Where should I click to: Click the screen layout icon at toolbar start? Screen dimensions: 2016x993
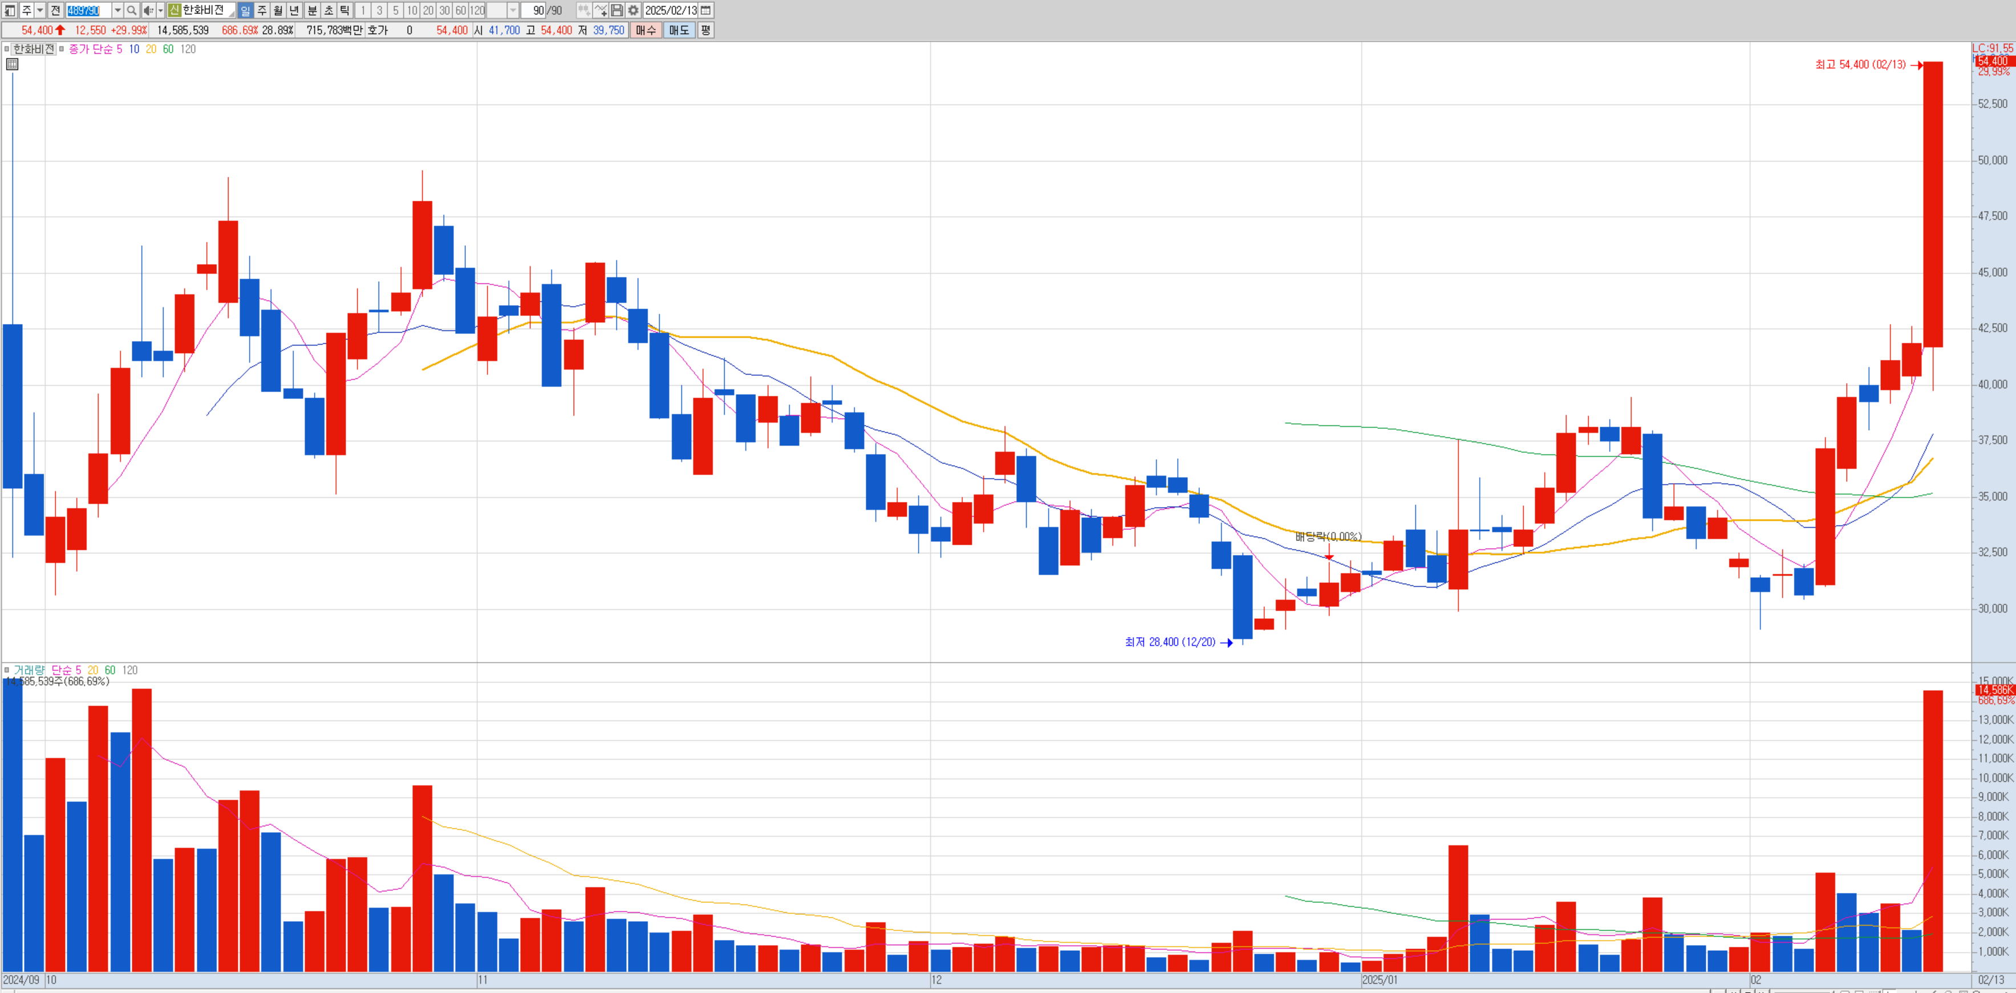10,10
